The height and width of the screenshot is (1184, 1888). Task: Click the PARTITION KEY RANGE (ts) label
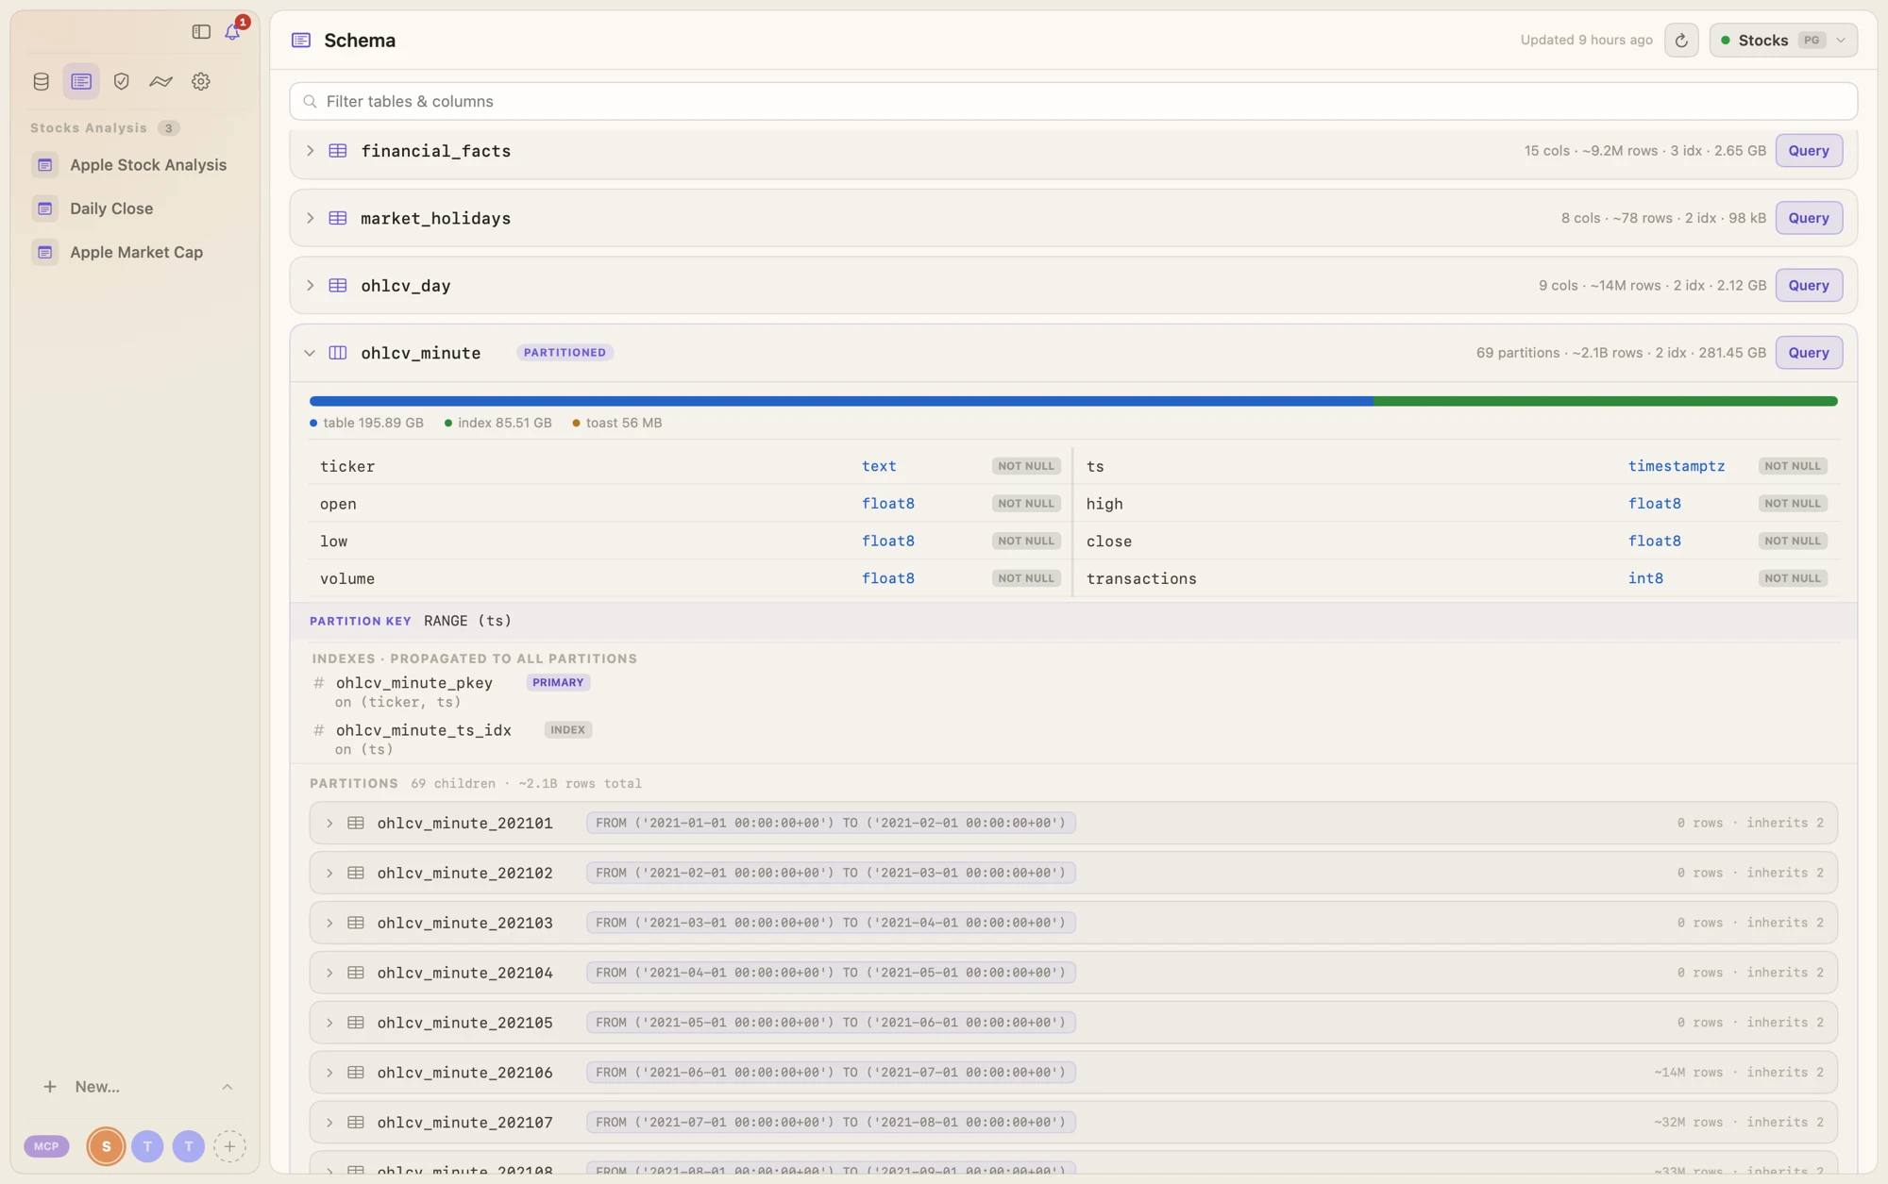coord(411,621)
